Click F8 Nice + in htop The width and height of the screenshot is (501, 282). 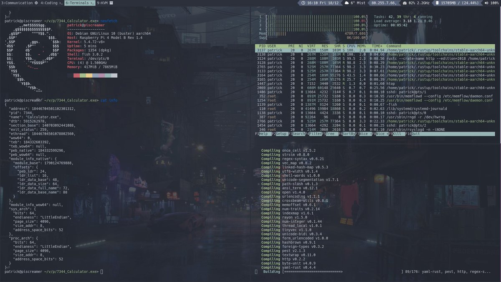[381, 134]
